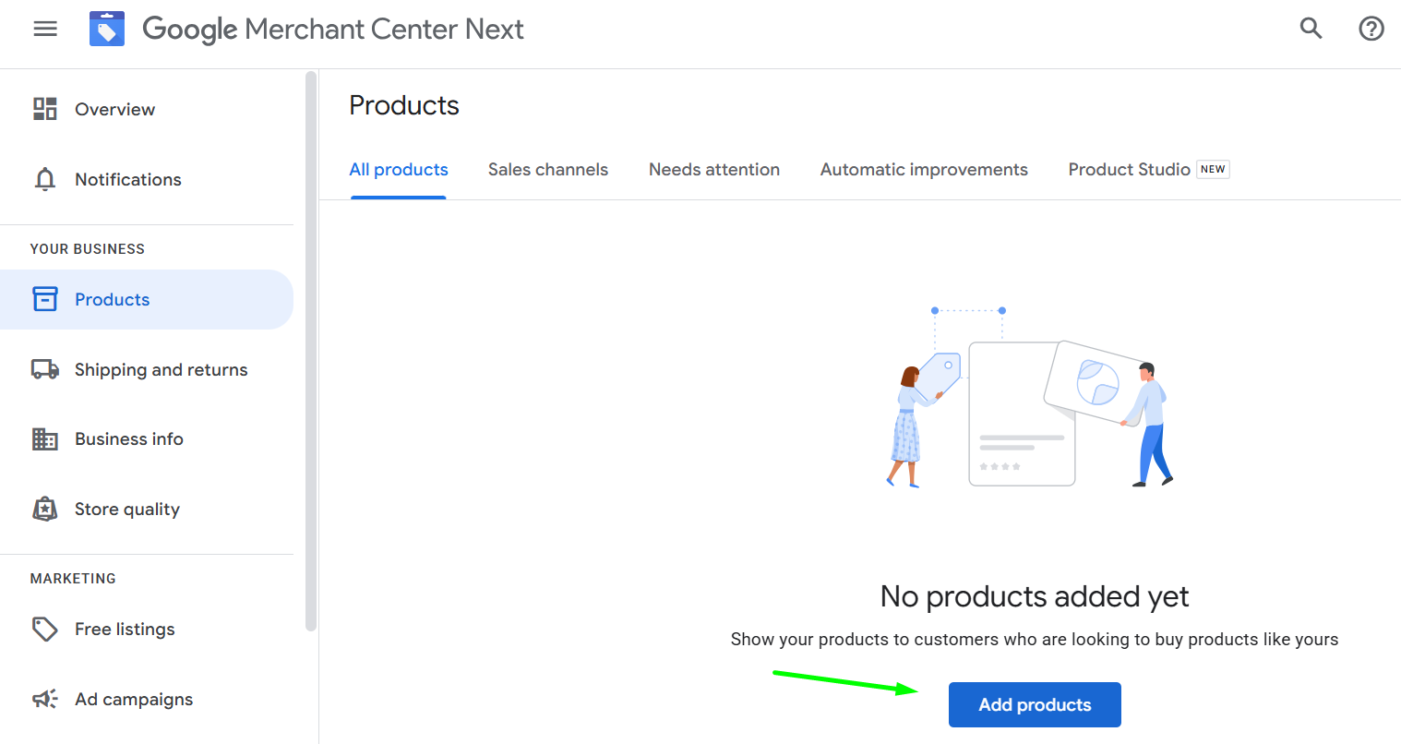This screenshot has width=1401, height=744.
Task: Click the Free listings tag icon
Action: pos(44,629)
